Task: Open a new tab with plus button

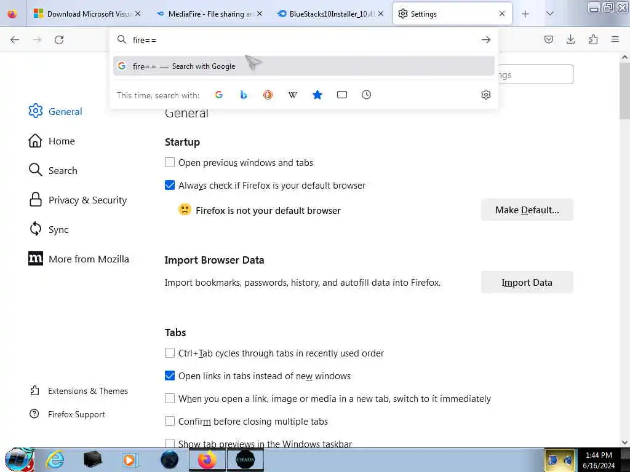Action: 525,14
